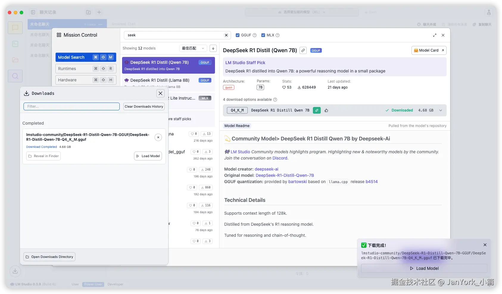
Task: Open the Model Card button
Action: (x=429, y=50)
